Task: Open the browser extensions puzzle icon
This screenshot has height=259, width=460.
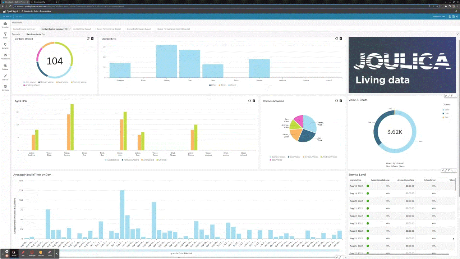Action: click(446, 6)
